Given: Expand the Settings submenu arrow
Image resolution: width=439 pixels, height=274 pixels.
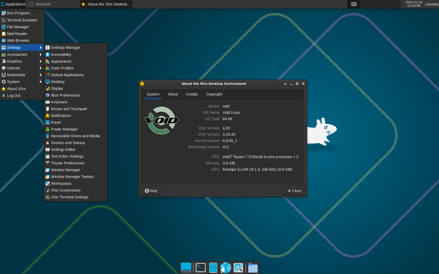Looking at the screenshot, I should tap(41, 47).
